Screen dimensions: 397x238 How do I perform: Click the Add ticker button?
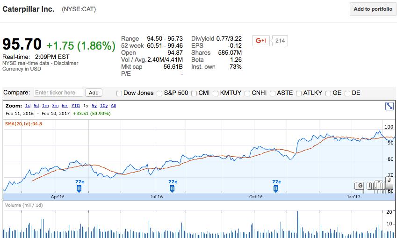(x=94, y=93)
